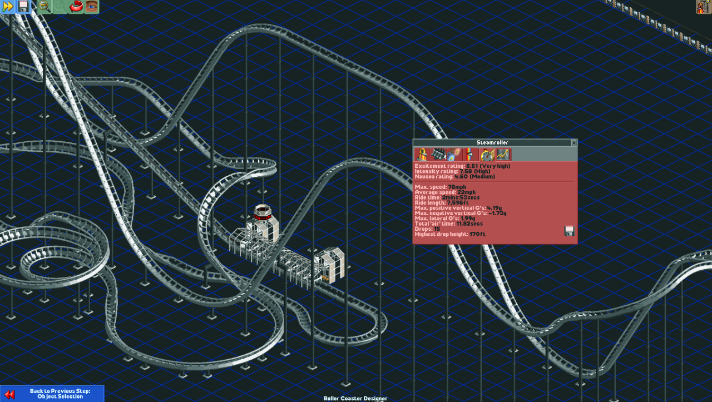Click the Highest drop height 170ft line
This screenshot has height=402, width=712.
pos(450,234)
